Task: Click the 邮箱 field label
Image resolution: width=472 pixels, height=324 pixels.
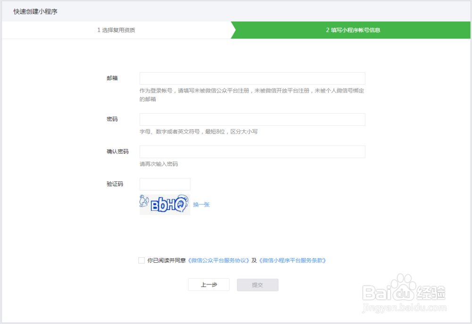Action: [x=112, y=78]
